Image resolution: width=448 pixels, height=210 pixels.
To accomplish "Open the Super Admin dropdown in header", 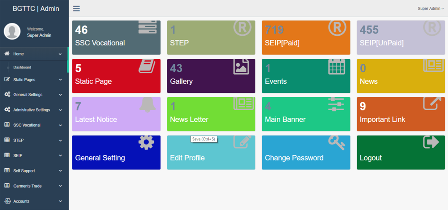I will point(431,9).
